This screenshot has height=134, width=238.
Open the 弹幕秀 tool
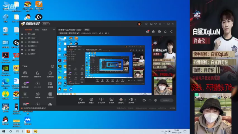coord(37,95)
